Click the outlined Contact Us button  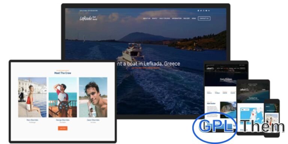204,18
